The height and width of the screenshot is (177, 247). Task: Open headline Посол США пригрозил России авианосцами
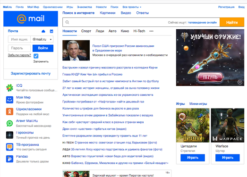tap(123, 48)
